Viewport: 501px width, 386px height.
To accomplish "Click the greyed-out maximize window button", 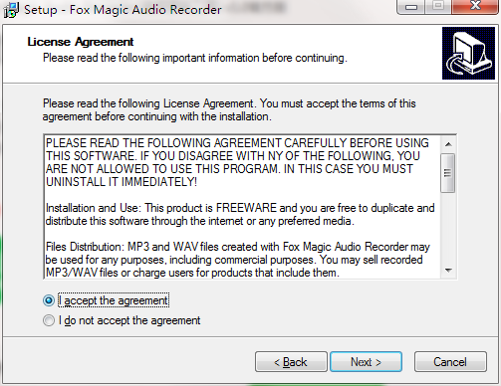I will (438, 6).
